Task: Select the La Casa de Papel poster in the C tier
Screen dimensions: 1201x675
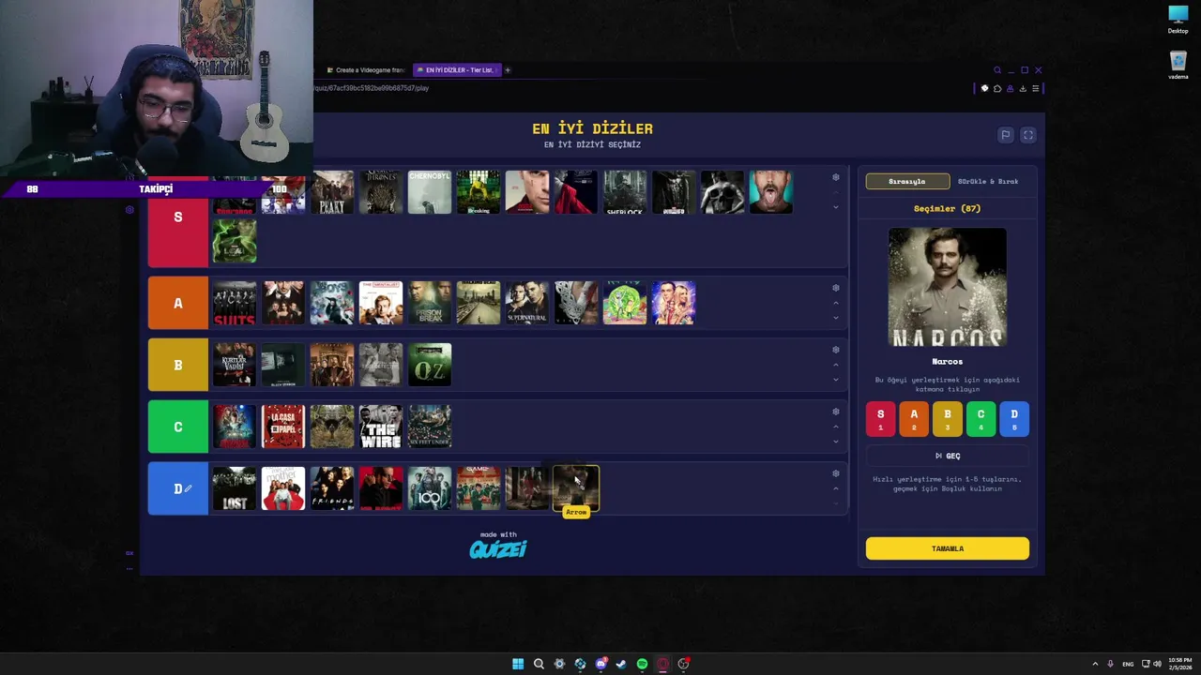Action: pyautogui.click(x=283, y=427)
